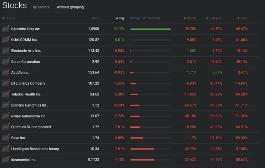
Task: Click the QUALCOMM Inc. stock icon
Action: 6,40
